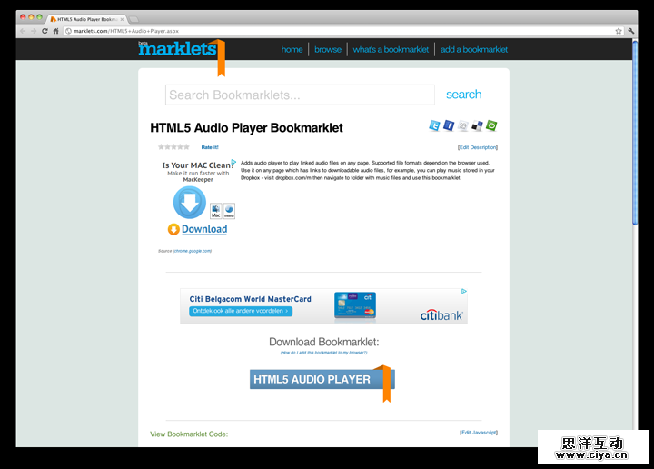Click the Is Your MAC Clean? ad heading
This screenshot has width=654, height=469.
point(198,165)
